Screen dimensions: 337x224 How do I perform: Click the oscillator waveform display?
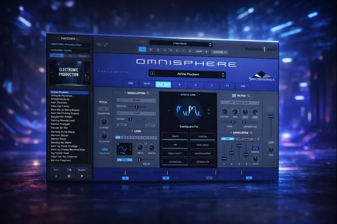tap(189, 111)
